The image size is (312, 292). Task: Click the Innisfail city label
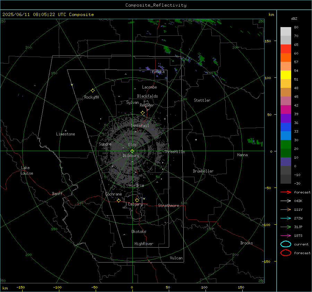coord(140,126)
